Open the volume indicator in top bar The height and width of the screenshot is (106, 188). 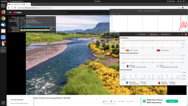(x=181, y=1)
